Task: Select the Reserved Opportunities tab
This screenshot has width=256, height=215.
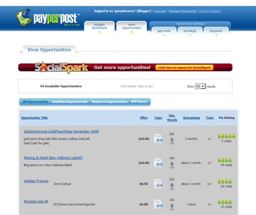Action: click(x=110, y=102)
